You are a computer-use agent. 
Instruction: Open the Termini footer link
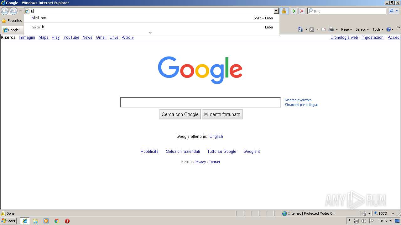click(215, 162)
